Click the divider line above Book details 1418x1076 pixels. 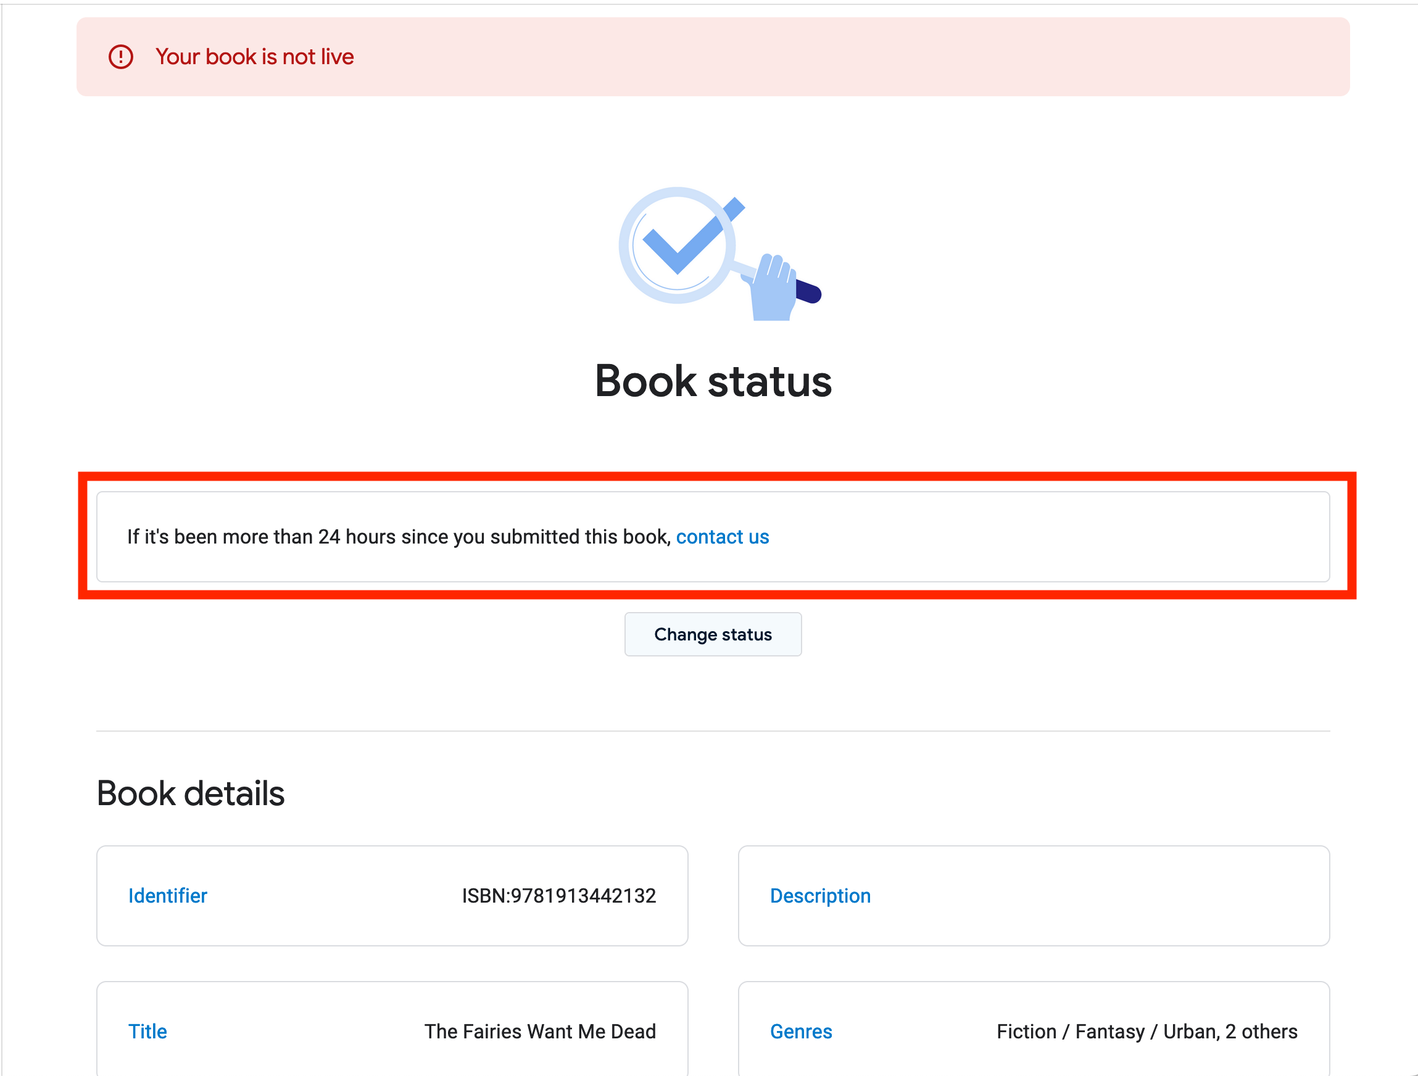click(x=713, y=730)
